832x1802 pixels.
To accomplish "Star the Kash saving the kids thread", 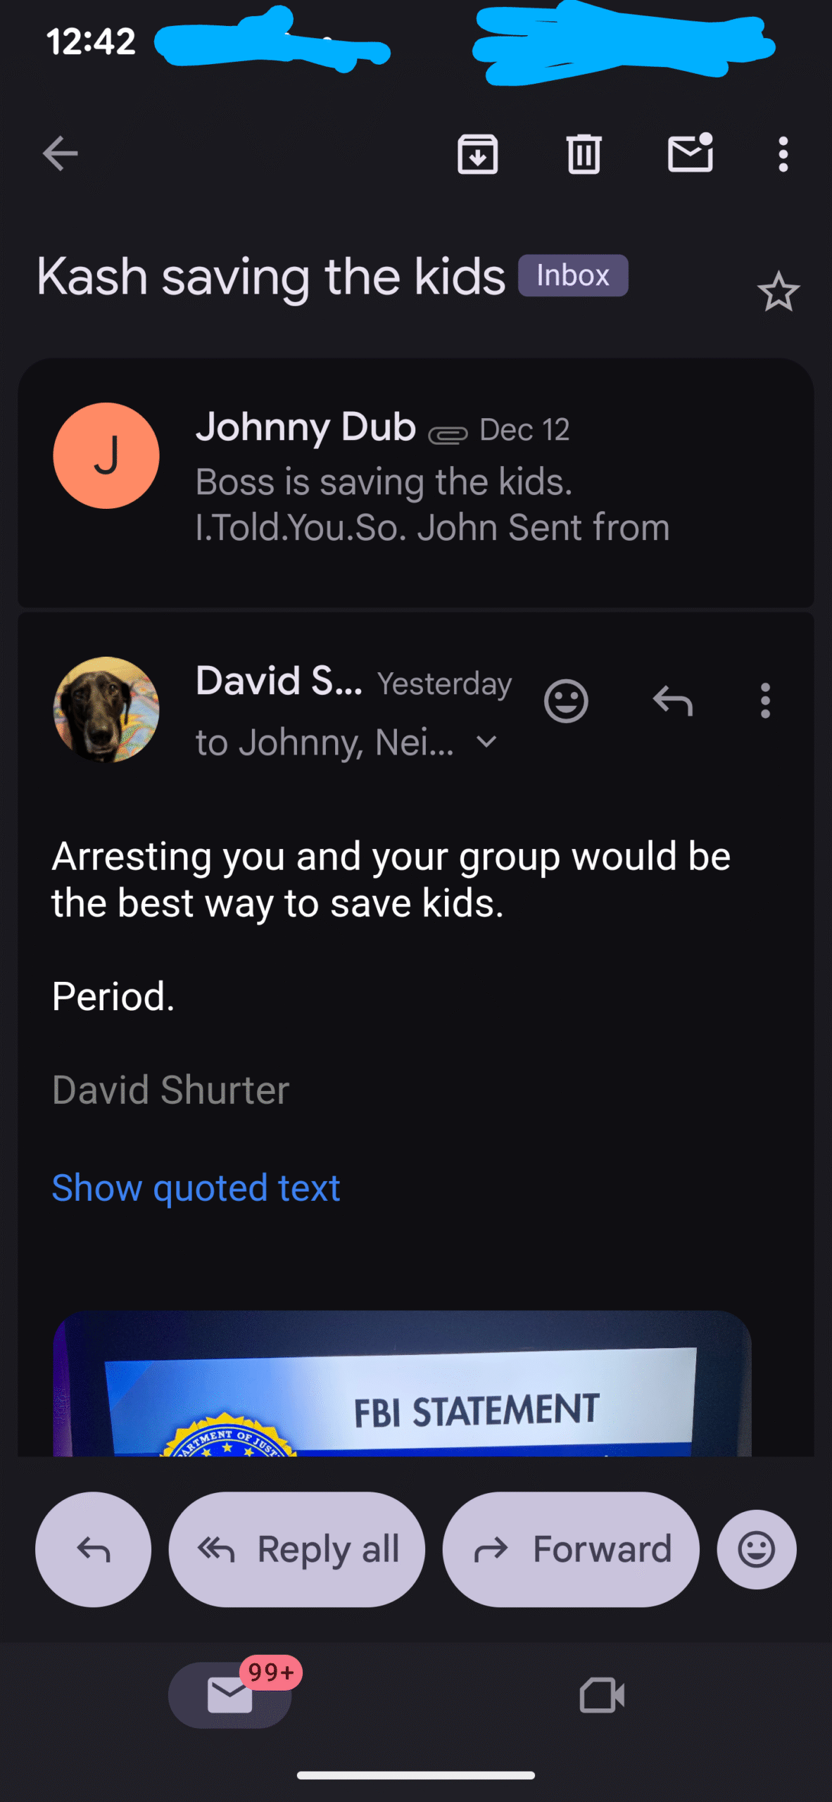I will (x=778, y=292).
